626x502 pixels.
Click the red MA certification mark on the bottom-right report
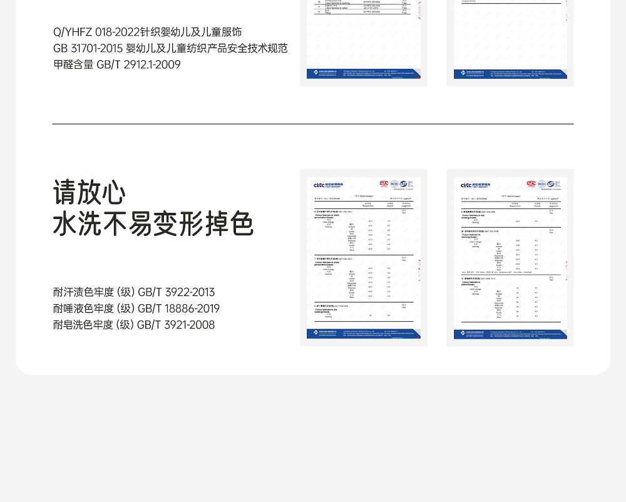point(531,184)
